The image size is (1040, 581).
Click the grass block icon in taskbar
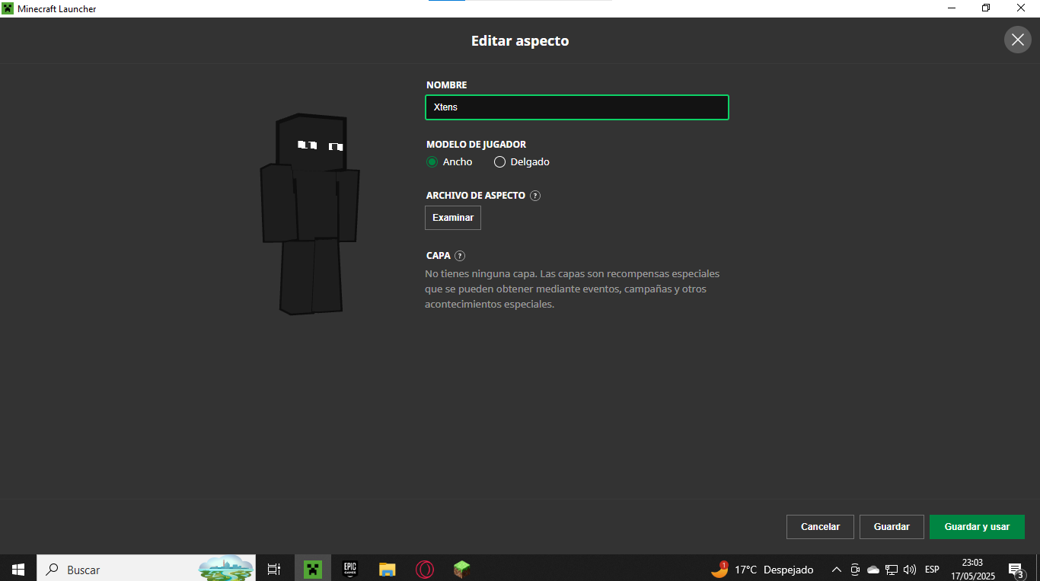tap(461, 569)
